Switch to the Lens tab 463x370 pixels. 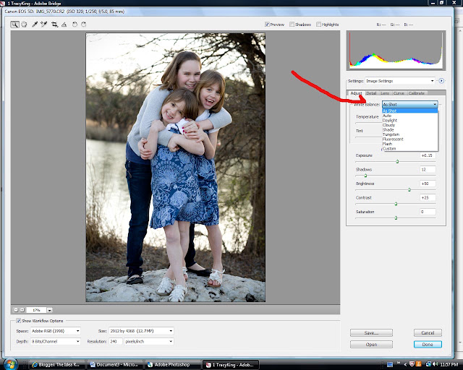coord(385,93)
